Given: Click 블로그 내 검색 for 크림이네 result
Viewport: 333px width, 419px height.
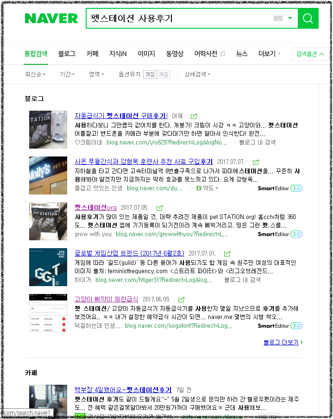Looking at the screenshot, I should pyautogui.click(x=257, y=142).
